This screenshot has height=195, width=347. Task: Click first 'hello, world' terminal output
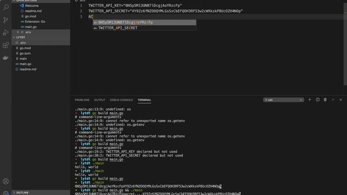coord(87,167)
